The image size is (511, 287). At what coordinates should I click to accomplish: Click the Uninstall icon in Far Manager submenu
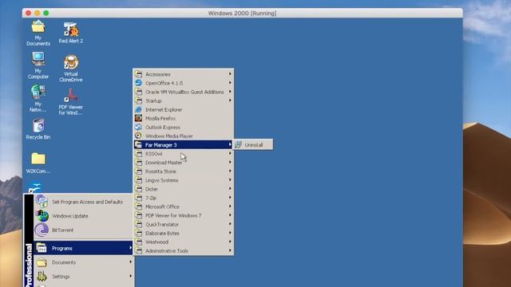(x=238, y=145)
